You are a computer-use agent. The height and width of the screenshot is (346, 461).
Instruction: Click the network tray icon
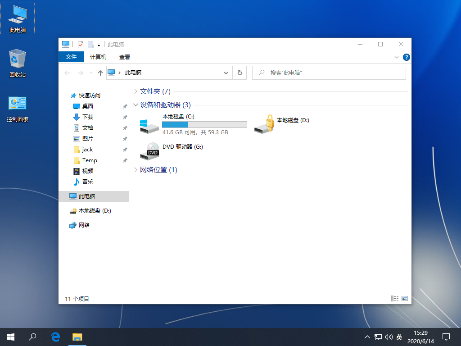(378, 337)
